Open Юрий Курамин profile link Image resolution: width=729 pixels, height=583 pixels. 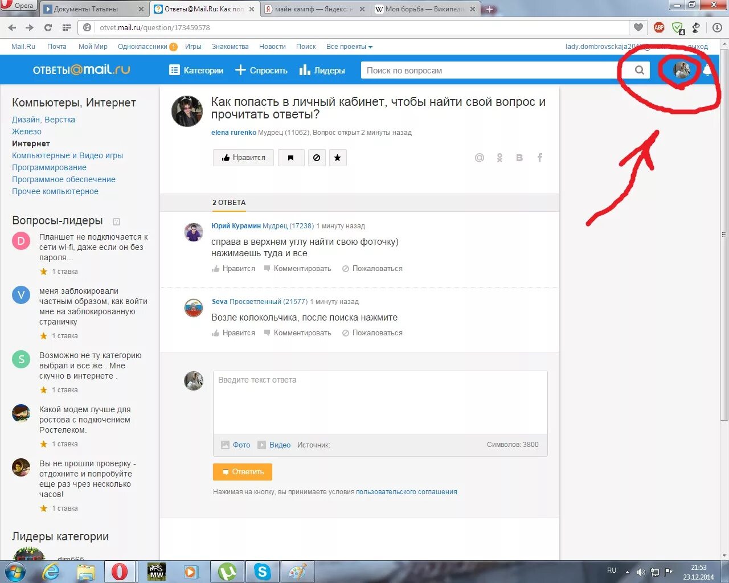pyautogui.click(x=236, y=226)
